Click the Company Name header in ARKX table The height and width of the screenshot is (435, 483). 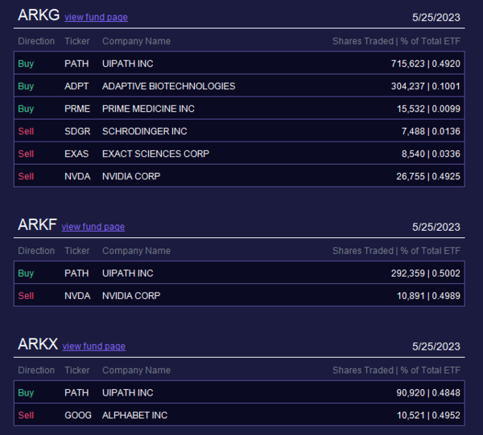137,370
